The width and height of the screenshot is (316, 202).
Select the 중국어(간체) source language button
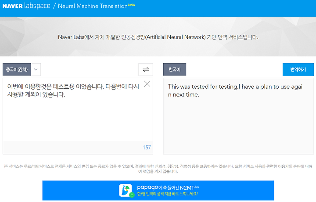(17, 69)
